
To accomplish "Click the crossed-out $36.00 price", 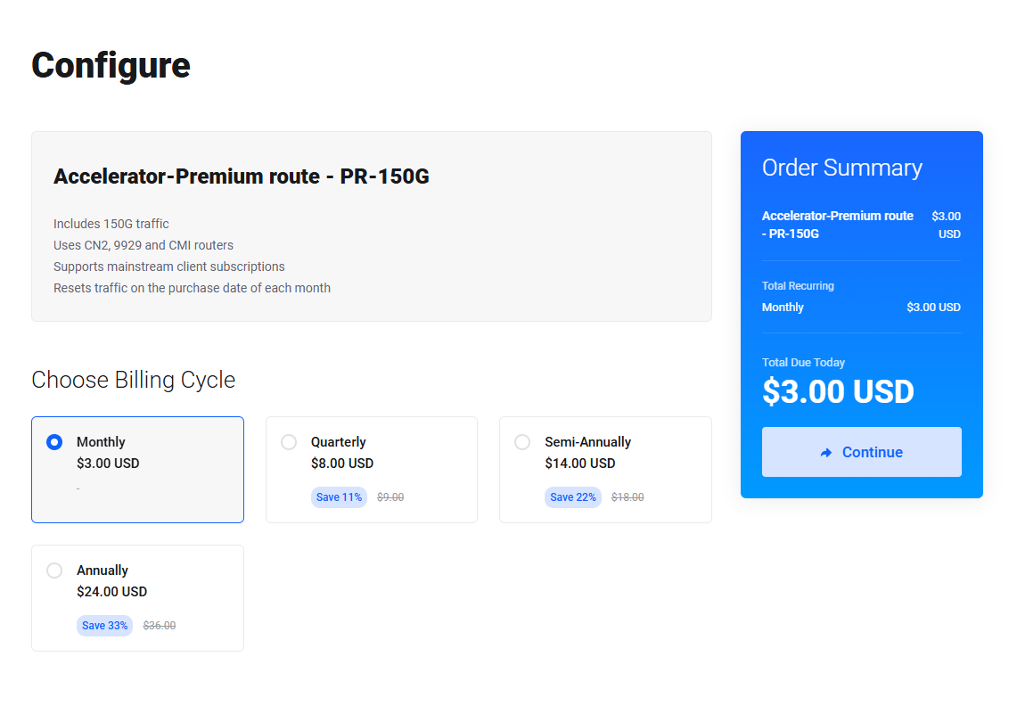I will [x=160, y=626].
